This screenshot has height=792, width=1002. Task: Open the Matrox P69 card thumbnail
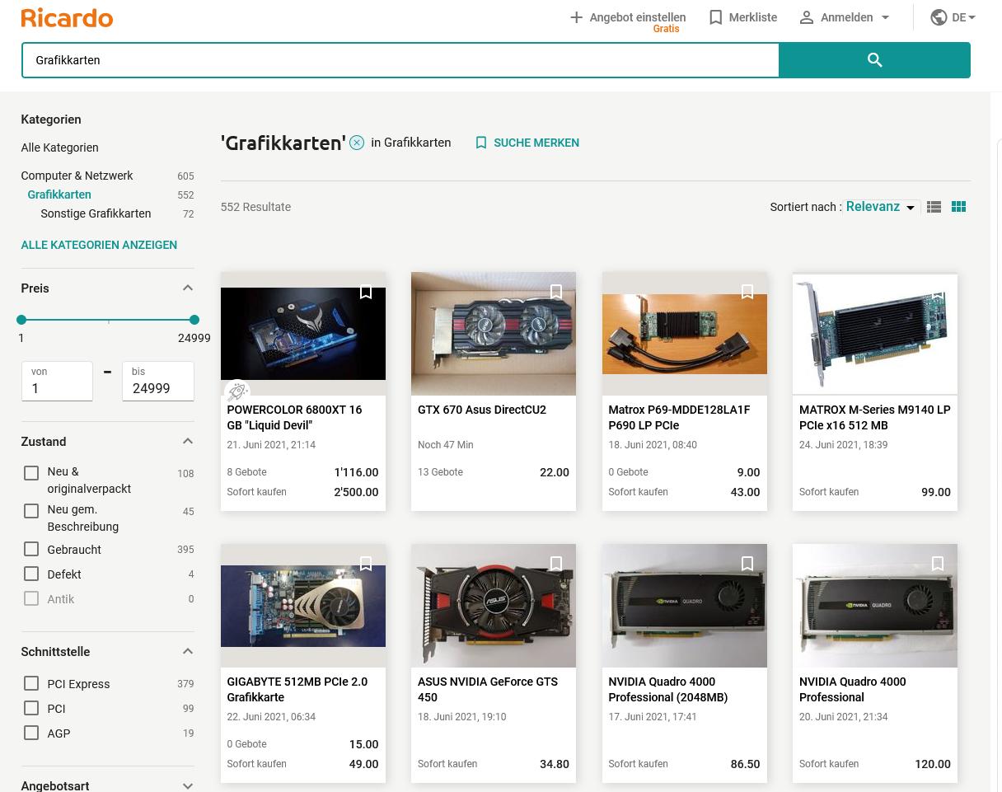click(x=685, y=334)
